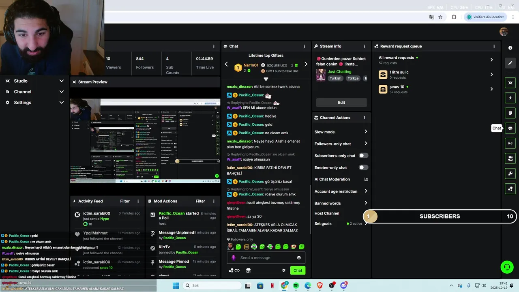Screen dimensions: 519x292
Task: Open the user profile avatar at top right
Action: (x=504, y=32)
